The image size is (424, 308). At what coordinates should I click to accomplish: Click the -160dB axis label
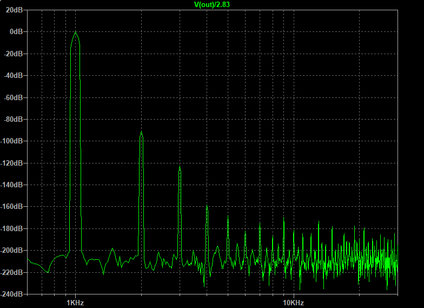[12, 207]
